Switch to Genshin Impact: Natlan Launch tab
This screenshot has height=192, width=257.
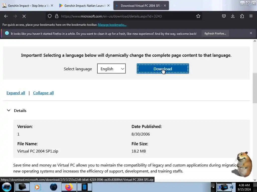(x=84, y=5)
